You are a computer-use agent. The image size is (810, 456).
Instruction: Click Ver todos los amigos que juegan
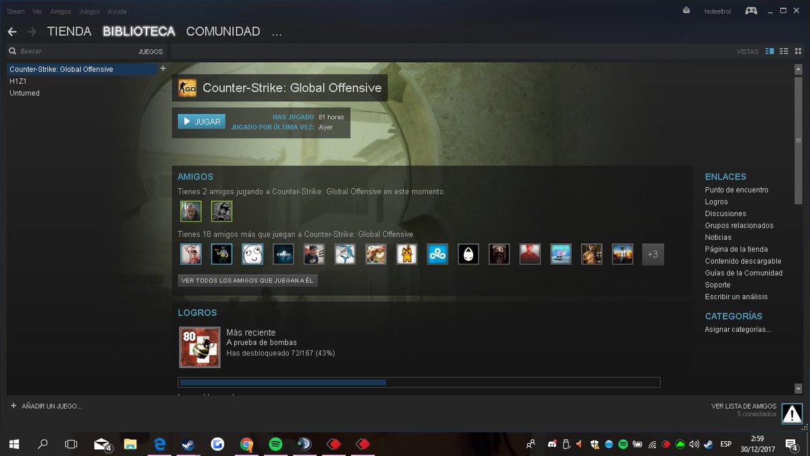click(x=248, y=280)
